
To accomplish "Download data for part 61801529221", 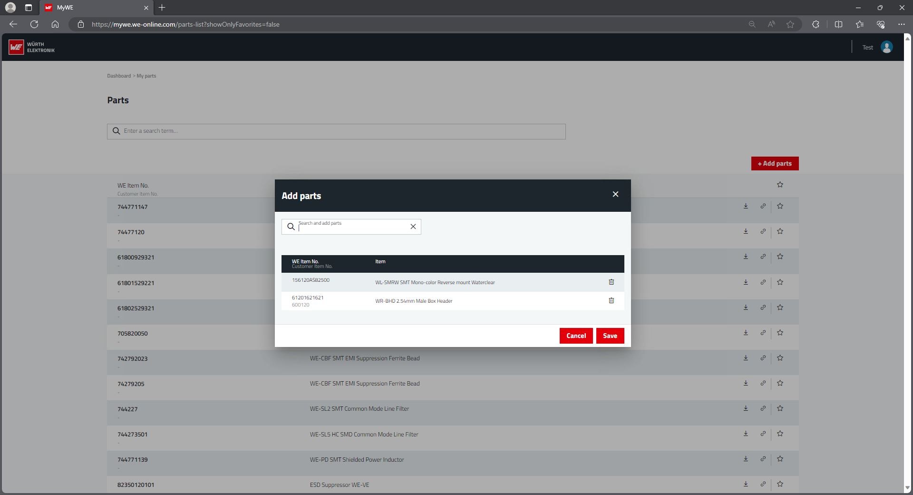I will pyautogui.click(x=746, y=282).
